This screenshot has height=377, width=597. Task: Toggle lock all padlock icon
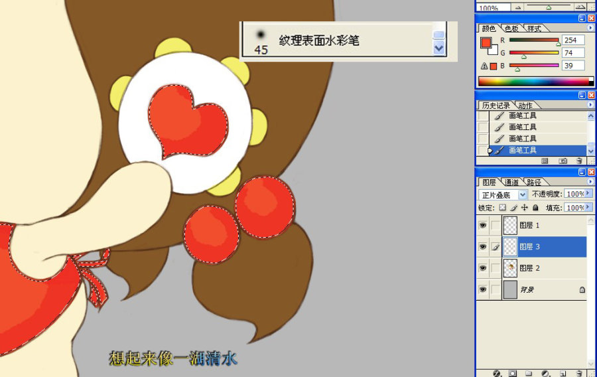(x=535, y=208)
